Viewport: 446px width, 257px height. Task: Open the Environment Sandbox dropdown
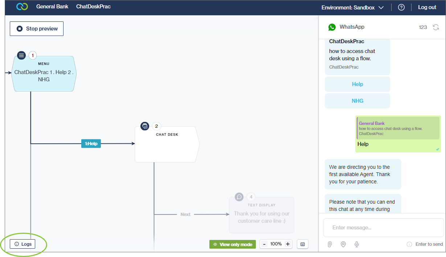click(x=352, y=7)
